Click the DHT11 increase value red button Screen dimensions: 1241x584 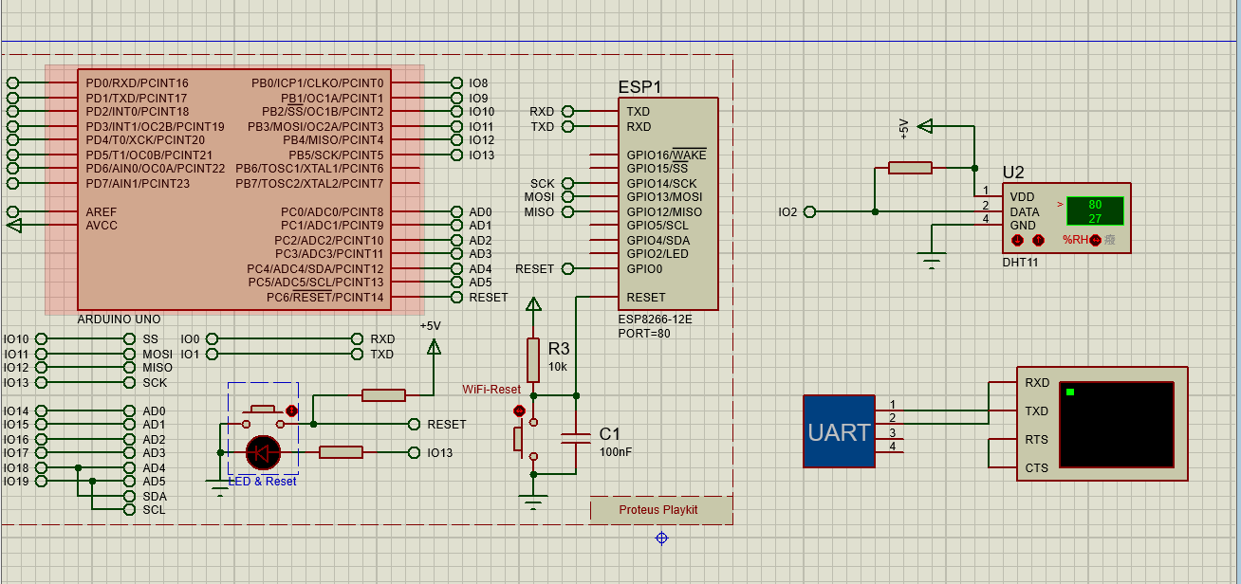click(x=1038, y=240)
